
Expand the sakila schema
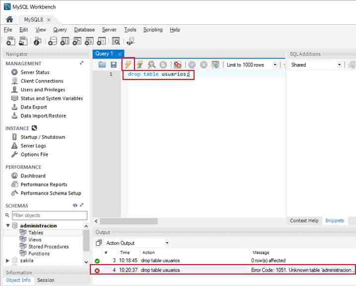tap(8, 260)
